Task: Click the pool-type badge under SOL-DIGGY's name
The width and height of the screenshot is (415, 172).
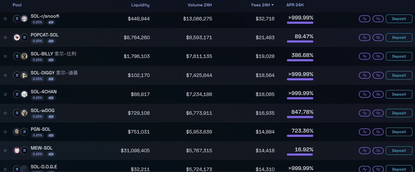Action: coord(51,79)
